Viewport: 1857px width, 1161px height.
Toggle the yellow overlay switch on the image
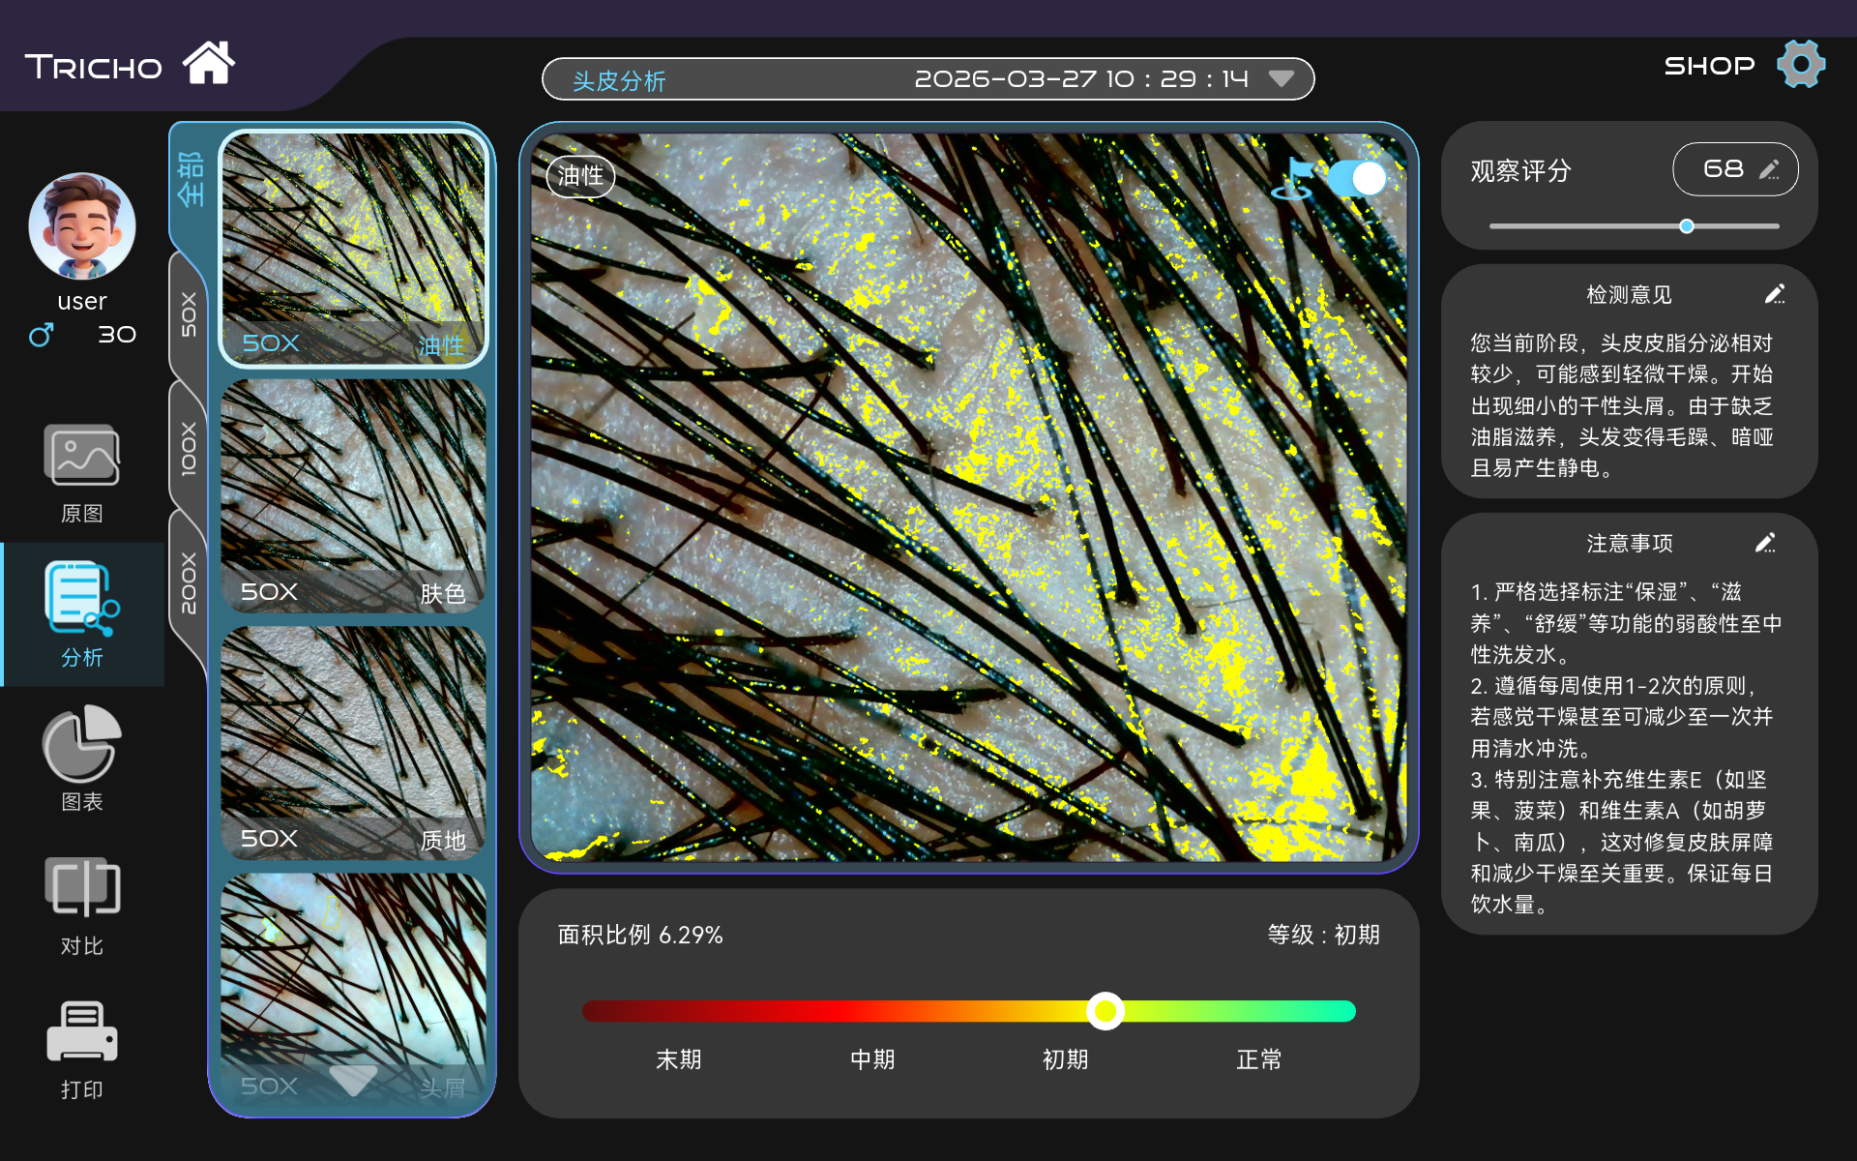1356,178
